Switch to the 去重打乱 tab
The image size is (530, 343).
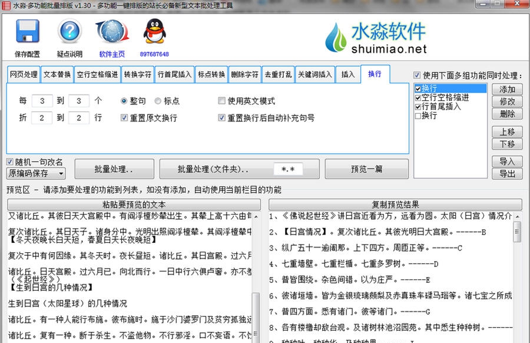tap(277, 74)
